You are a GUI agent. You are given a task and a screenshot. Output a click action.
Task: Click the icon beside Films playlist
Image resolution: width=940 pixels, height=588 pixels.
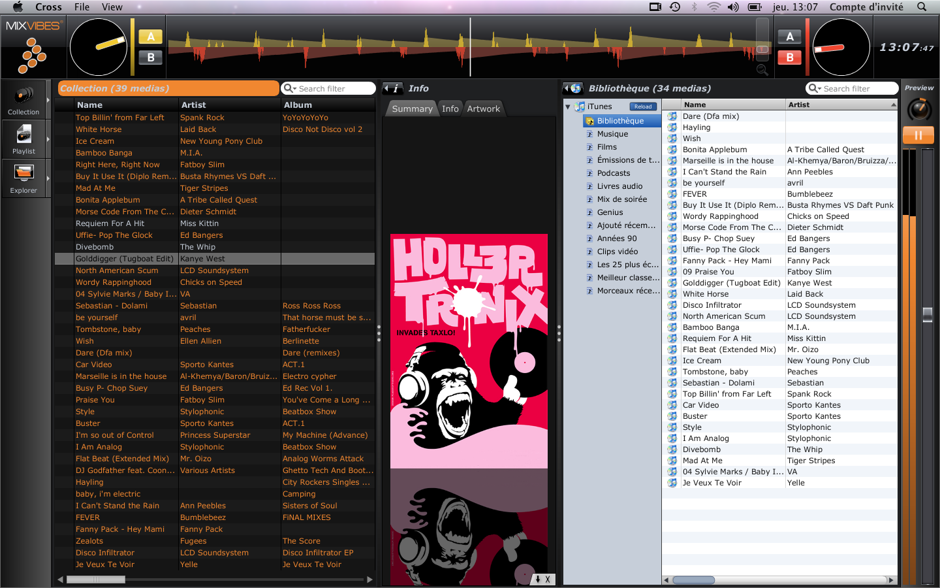tap(589, 147)
